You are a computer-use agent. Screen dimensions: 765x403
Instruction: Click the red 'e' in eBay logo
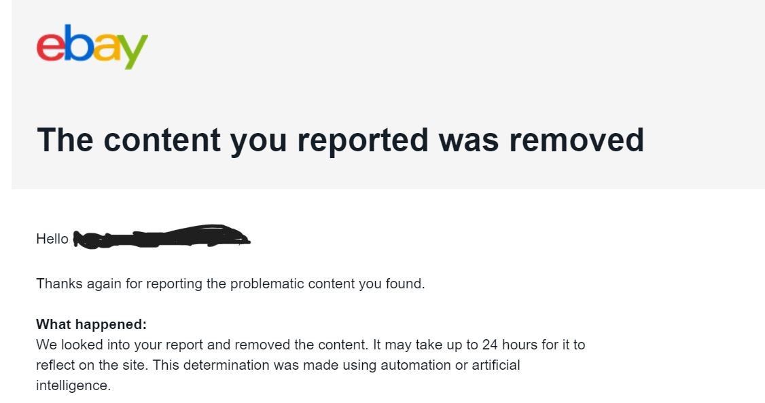pos(51,47)
